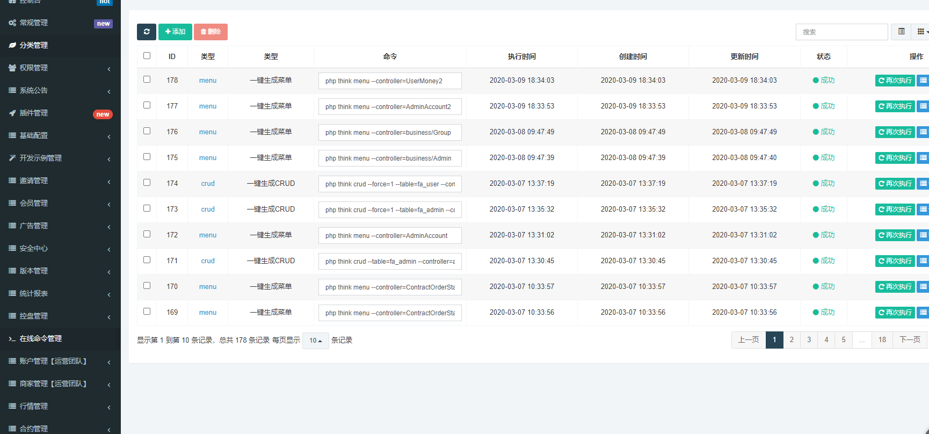The height and width of the screenshot is (434, 929).
Task: Open 在线命令管理 in sidebar
Action: point(41,338)
